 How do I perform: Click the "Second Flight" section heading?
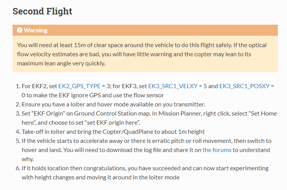[42, 11]
